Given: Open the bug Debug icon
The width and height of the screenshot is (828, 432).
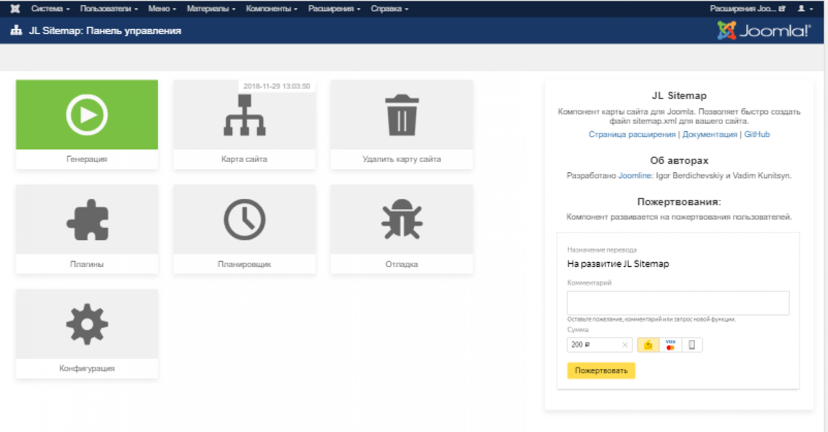Looking at the screenshot, I should pos(402,219).
